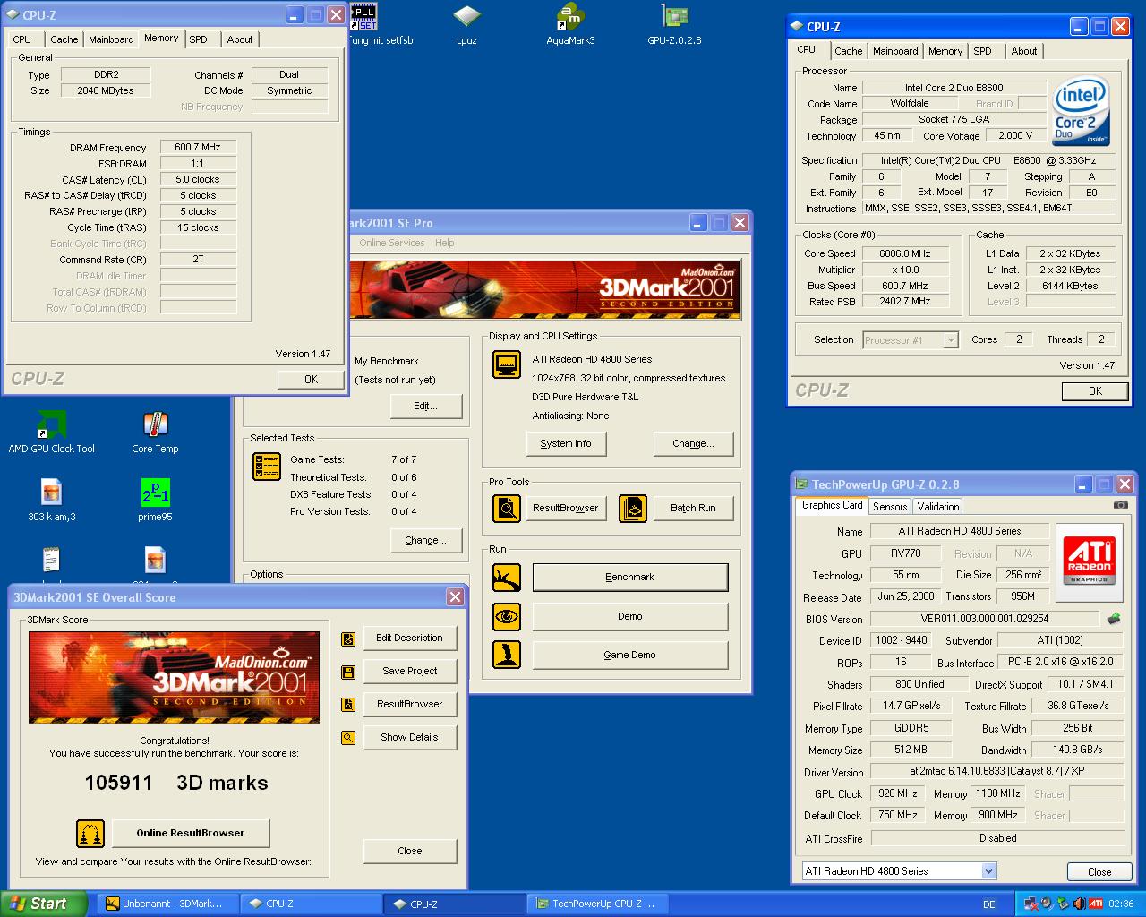Switch to Sensors tab in GPU-Z

pos(890,507)
